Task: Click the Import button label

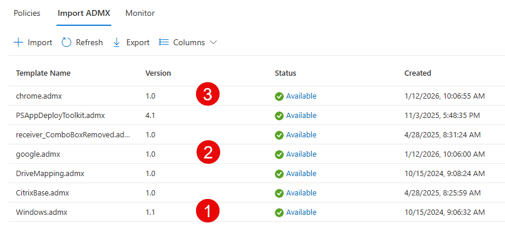Action: click(x=40, y=43)
